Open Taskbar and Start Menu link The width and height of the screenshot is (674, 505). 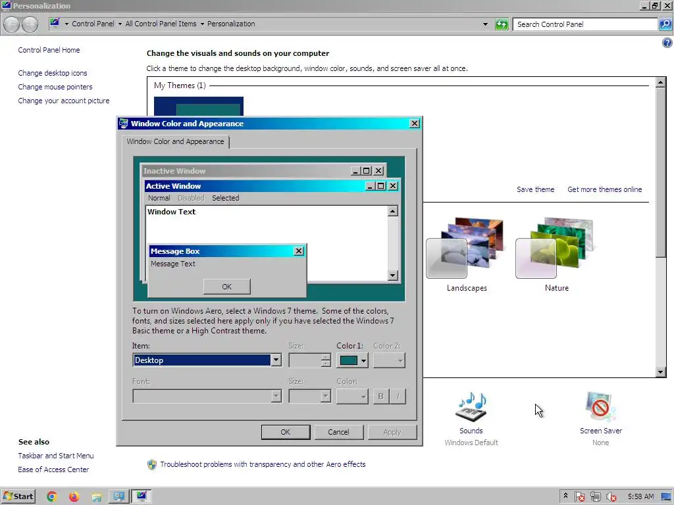[56, 456]
